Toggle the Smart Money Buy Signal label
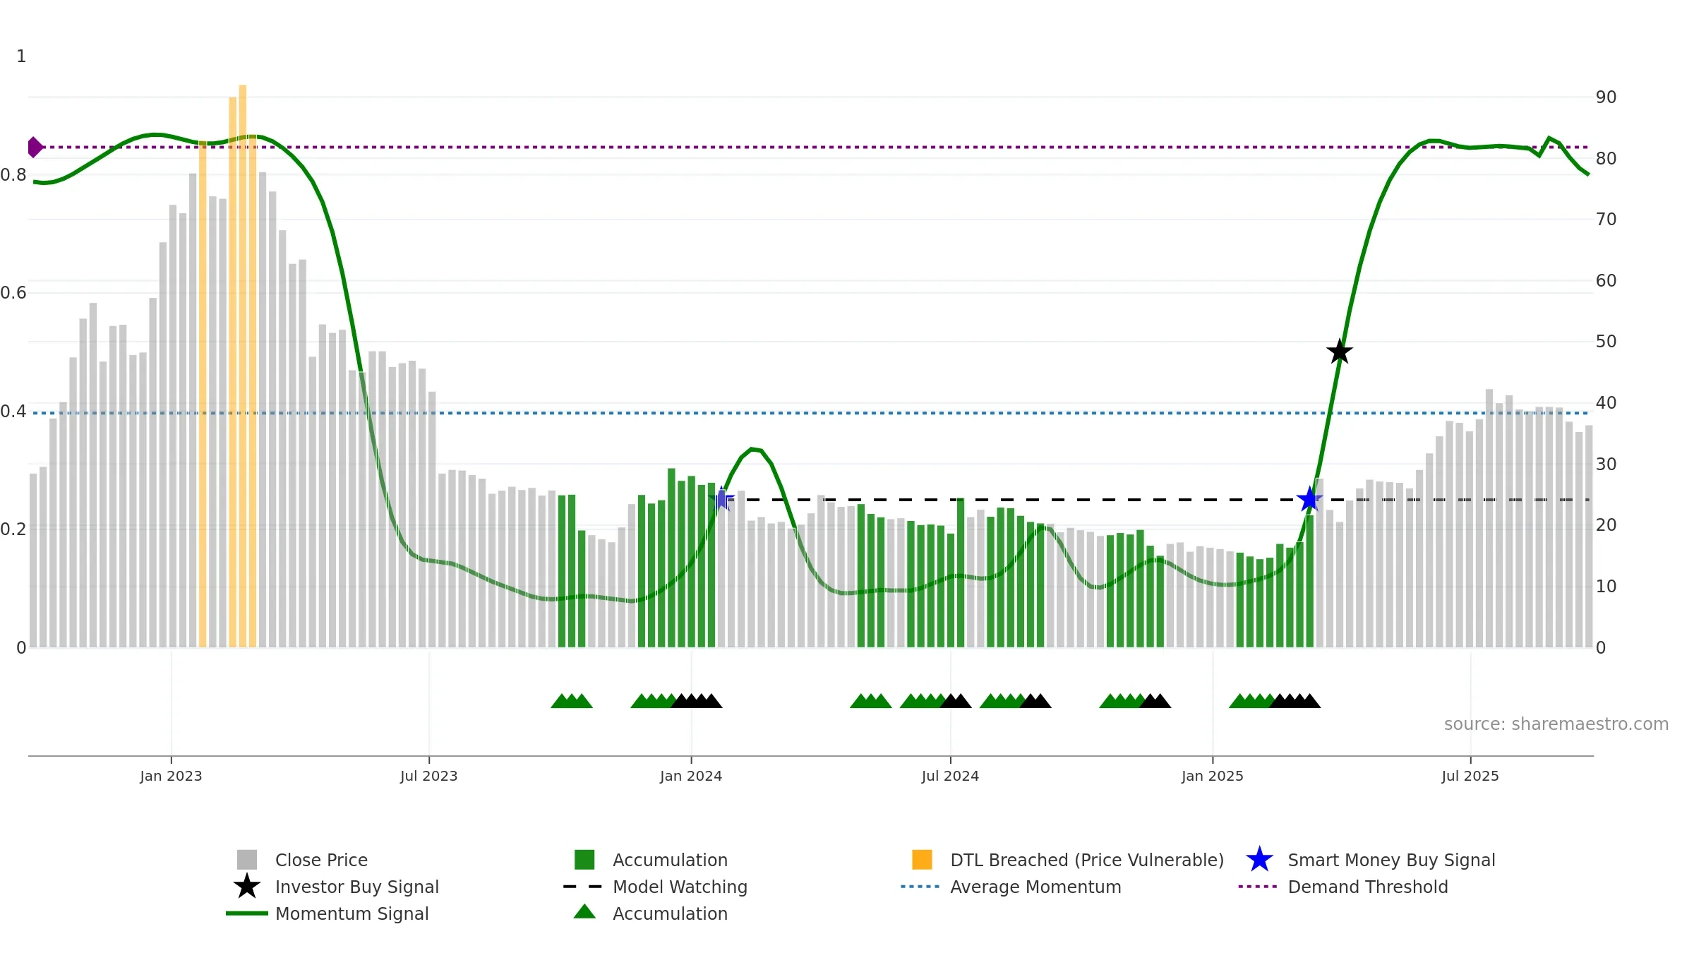The image size is (1694, 953). (1391, 860)
